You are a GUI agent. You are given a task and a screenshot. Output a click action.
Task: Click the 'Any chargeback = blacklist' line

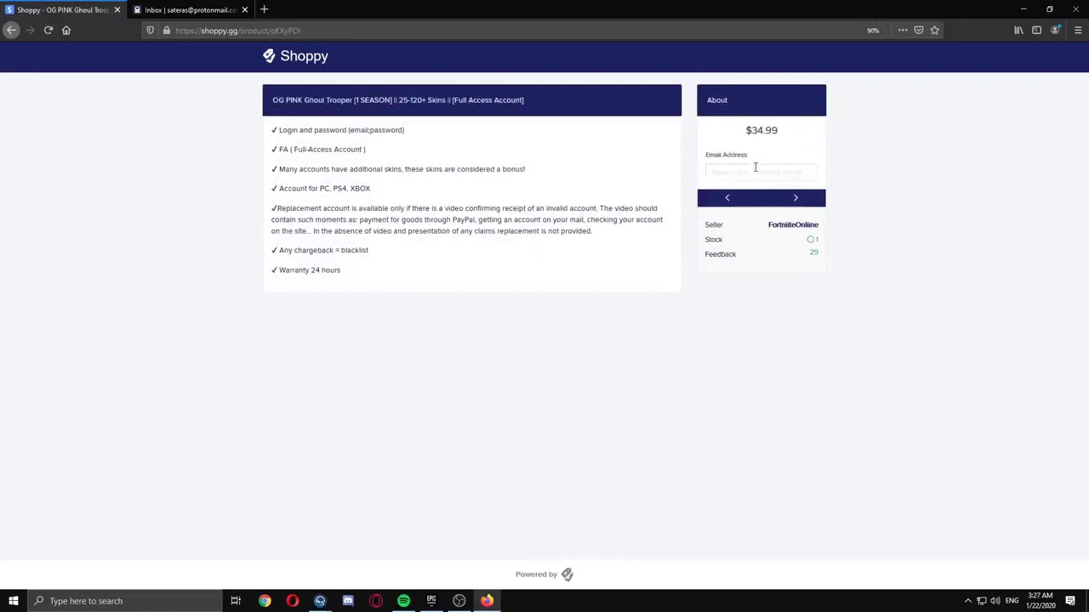click(x=320, y=251)
